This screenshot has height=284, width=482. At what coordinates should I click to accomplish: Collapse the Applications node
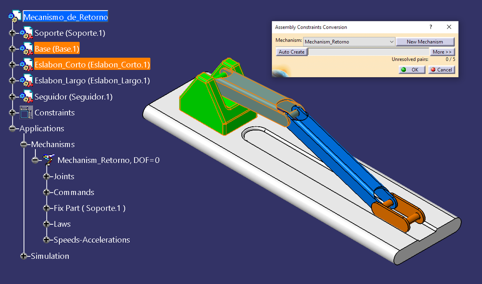[12, 129]
